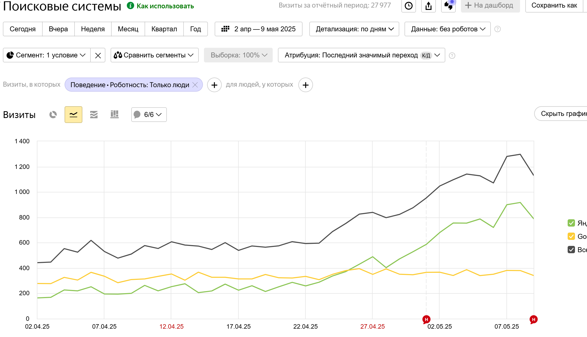587x337 pixels.
Task: Toggle the yellow Google series checkbox
Action: pos(571,237)
